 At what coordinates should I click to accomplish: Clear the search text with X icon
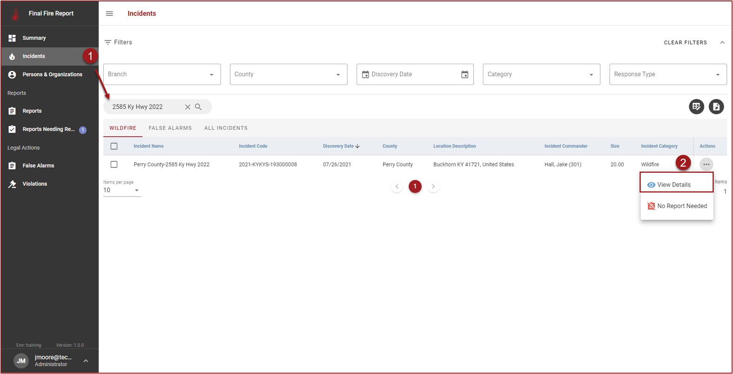pyautogui.click(x=188, y=107)
